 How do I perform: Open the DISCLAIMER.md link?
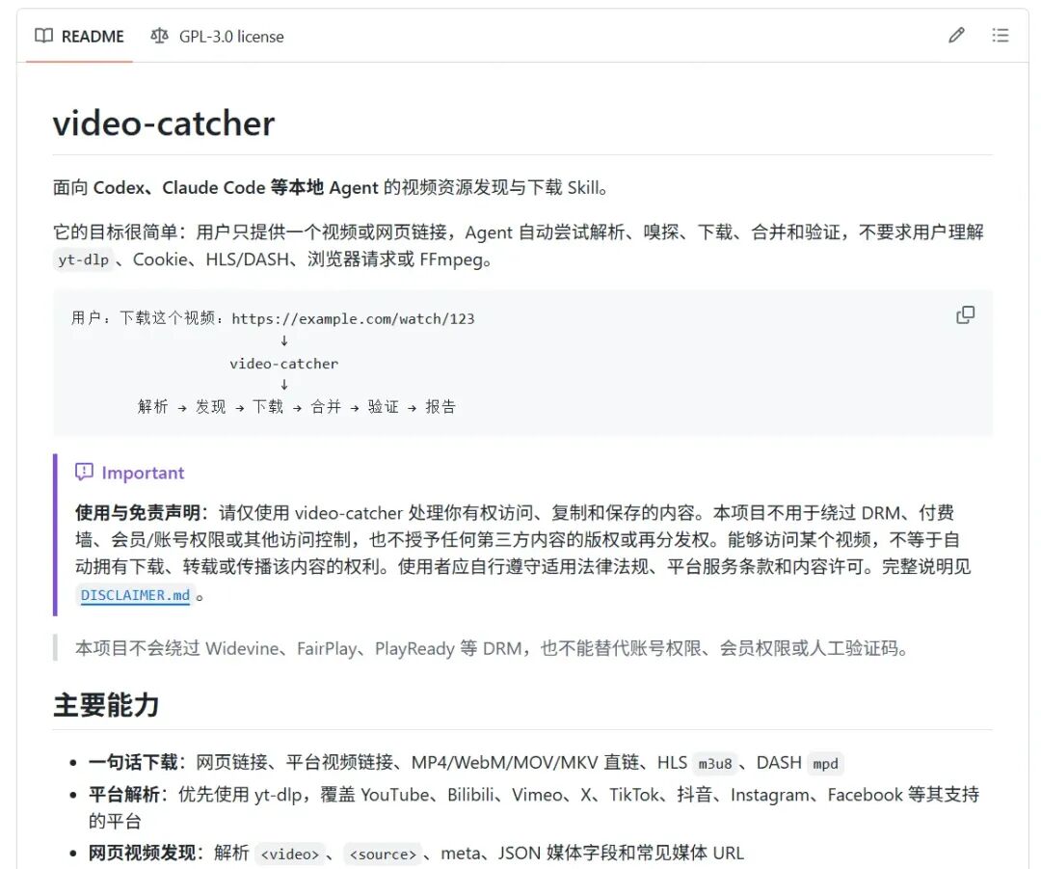[136, 595]
